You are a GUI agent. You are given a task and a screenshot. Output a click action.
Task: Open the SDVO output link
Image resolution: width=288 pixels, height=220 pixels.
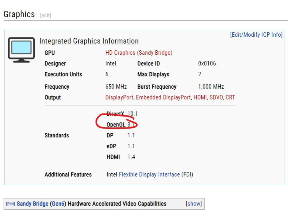point(216,97)
